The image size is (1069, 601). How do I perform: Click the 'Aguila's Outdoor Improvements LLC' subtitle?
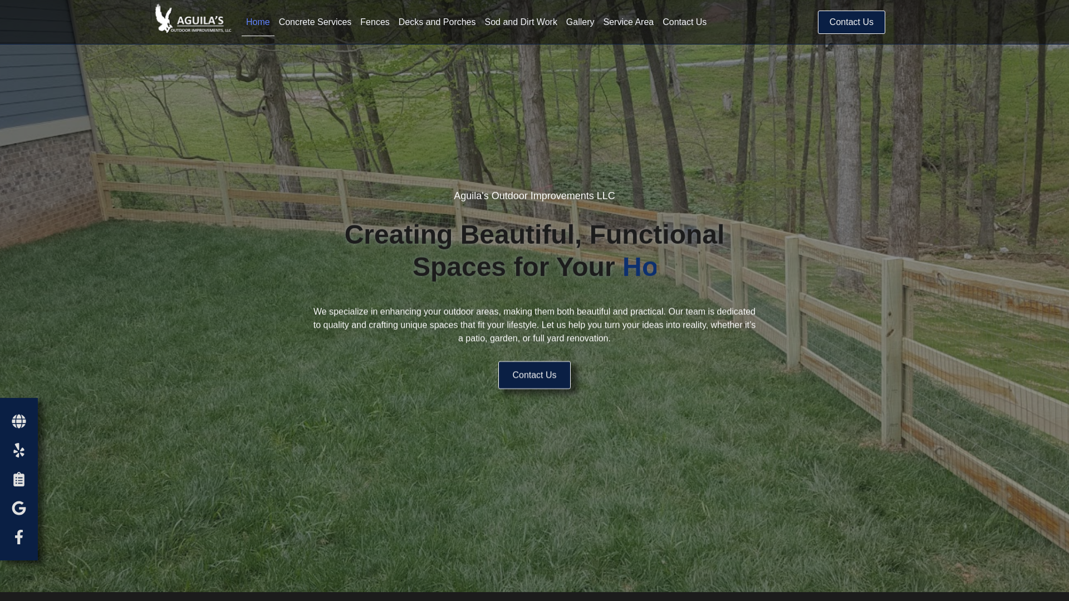click(x=534, y=196)
